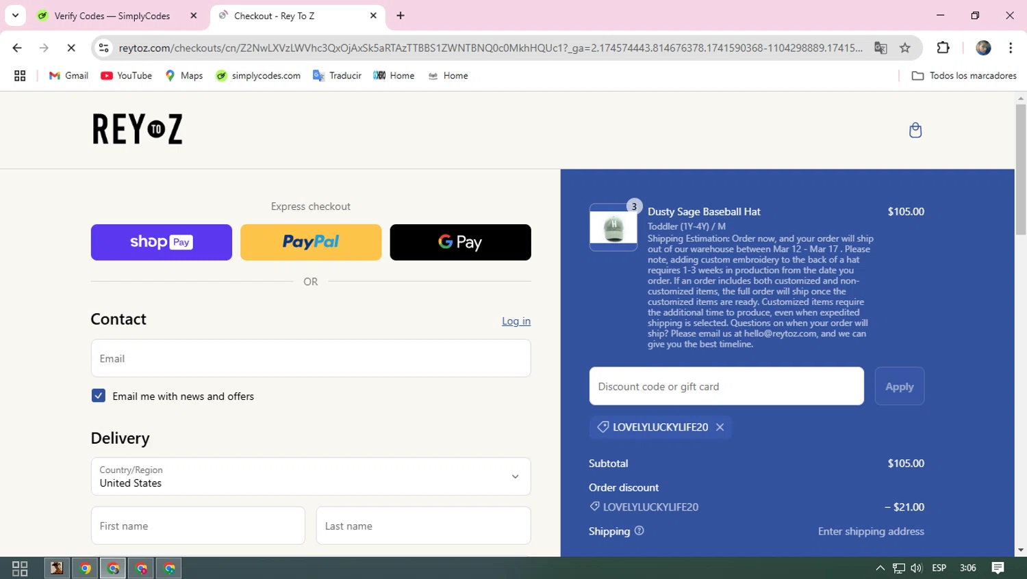1027x579 pixels.
Task: Switch the ESP keyboard language
Action: (x=939, y=568)
